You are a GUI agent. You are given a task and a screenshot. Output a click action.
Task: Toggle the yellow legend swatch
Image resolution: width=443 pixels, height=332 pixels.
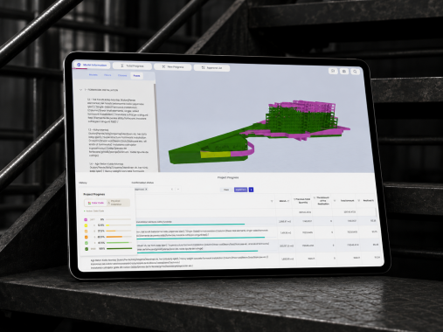(x=86, y=225)
